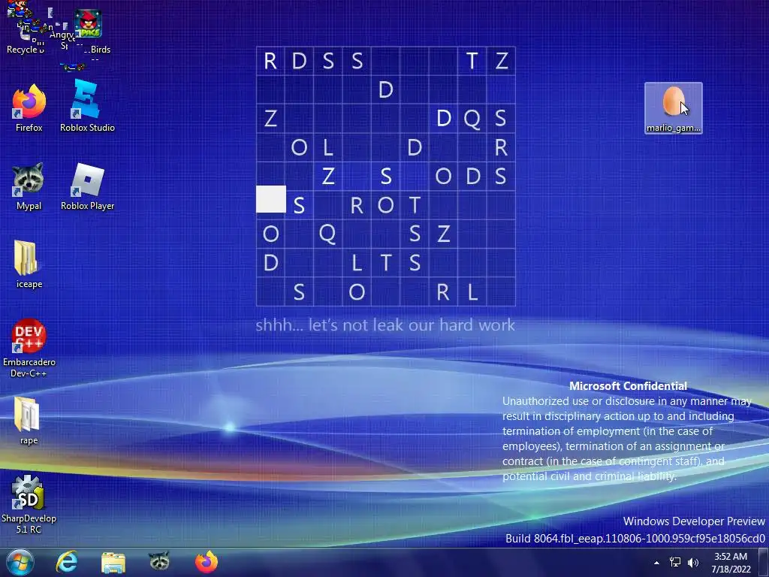The image size is (769, 577).
Task: Open Embarcadero Dev-C++ shortcut
Action: pos(29,347)
